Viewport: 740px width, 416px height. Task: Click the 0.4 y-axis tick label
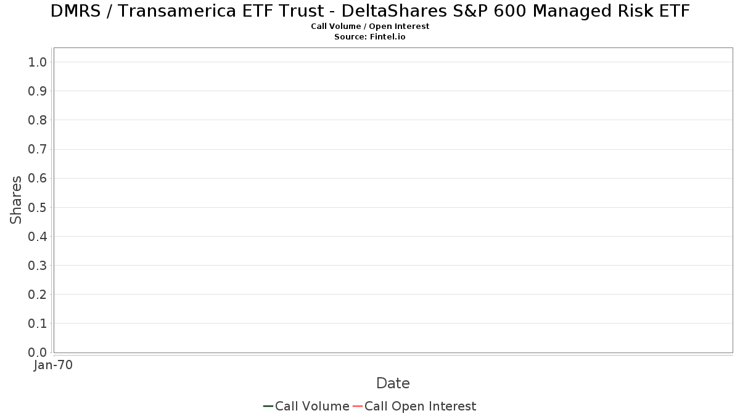click(x=38, y=237)
